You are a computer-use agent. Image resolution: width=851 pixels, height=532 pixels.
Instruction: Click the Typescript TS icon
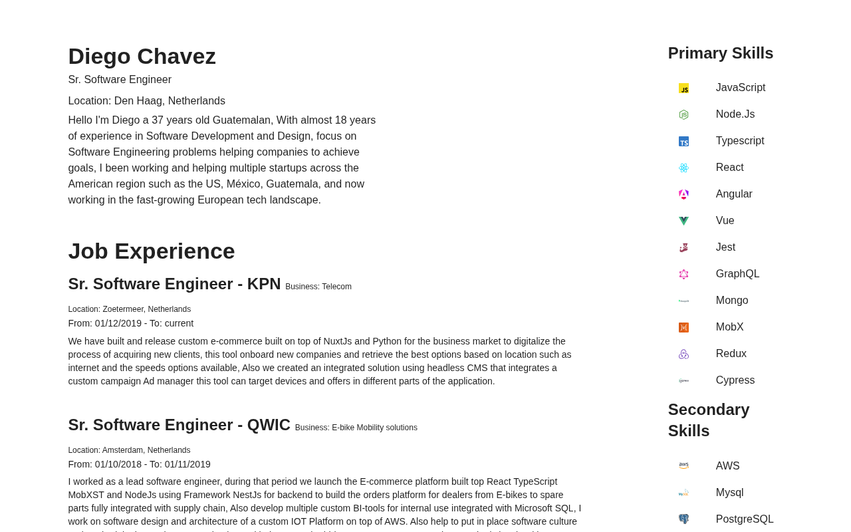pos(683,141)
